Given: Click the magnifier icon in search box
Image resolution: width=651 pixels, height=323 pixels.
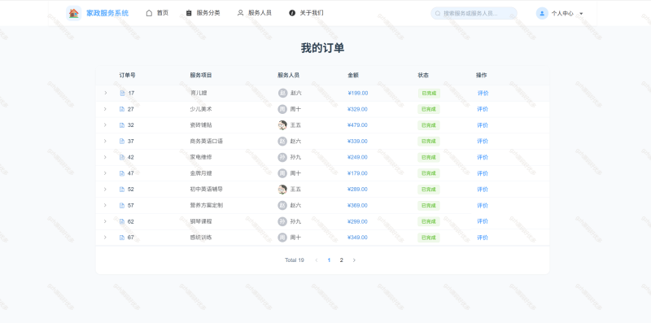Looking at the screenshot, I should pyautogui.click(x=438, y=13).
